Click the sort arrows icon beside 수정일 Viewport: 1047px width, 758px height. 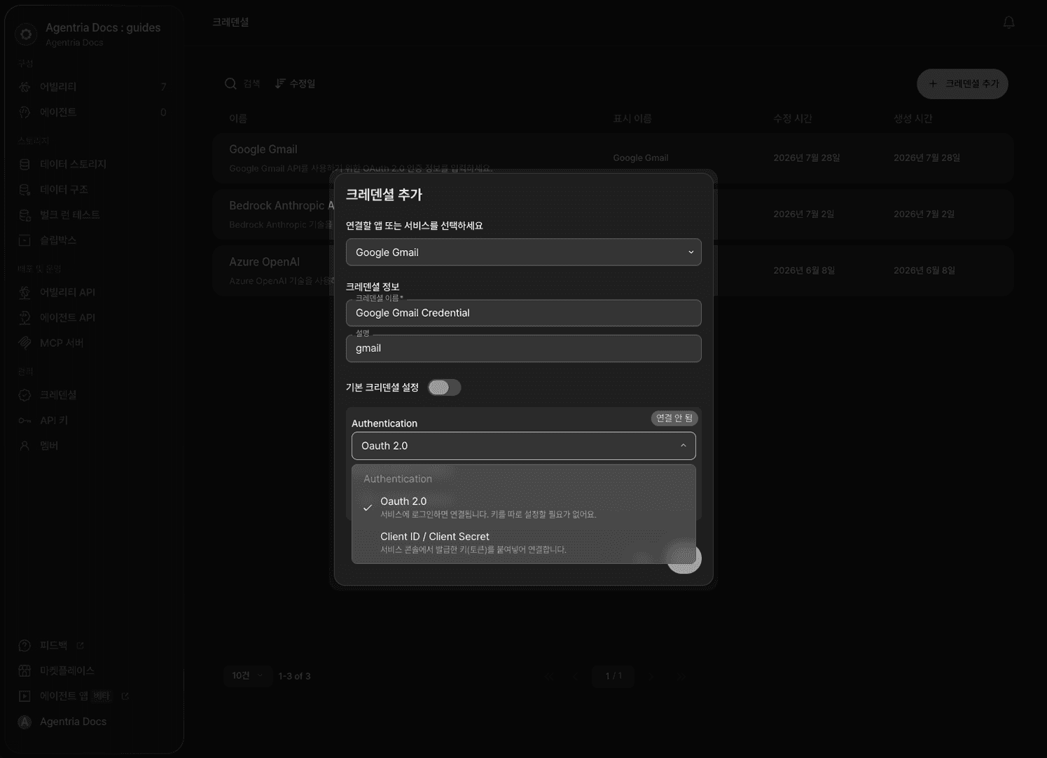[x=280, y=83]
